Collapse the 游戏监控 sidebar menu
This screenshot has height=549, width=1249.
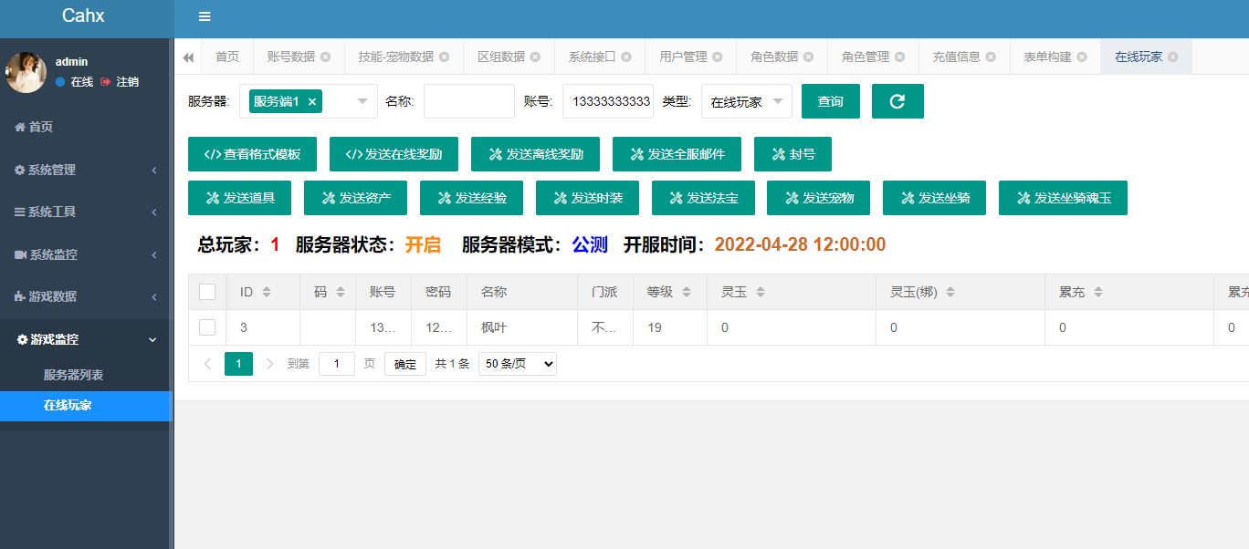86,339
